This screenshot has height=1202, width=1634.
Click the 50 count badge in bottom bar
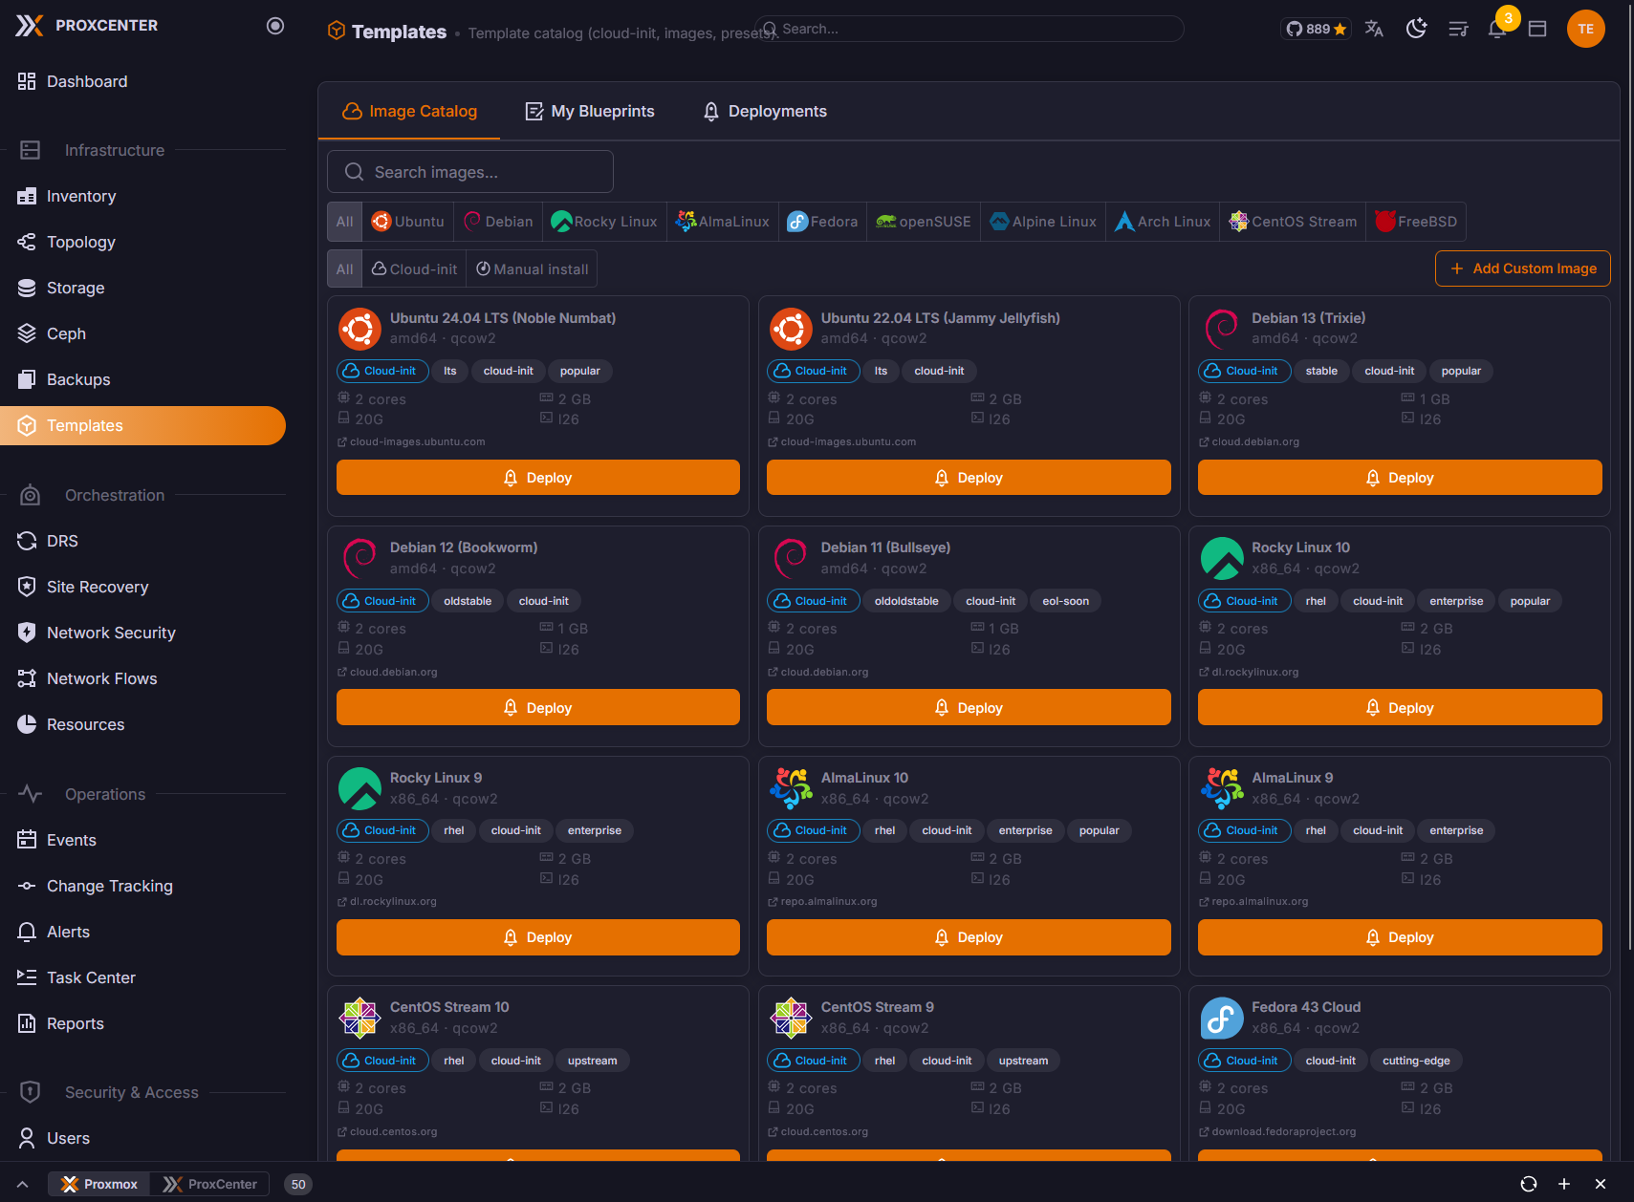tap(298, 1184)
